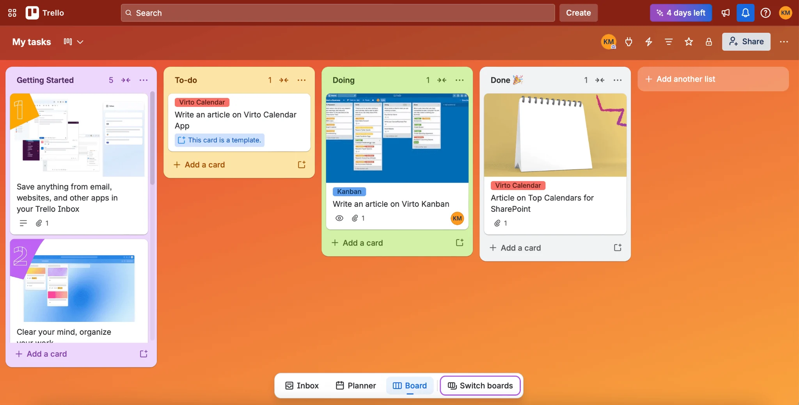Click the blue Kanban label
This screenshot has width=799, height=405.
(349, 192)
